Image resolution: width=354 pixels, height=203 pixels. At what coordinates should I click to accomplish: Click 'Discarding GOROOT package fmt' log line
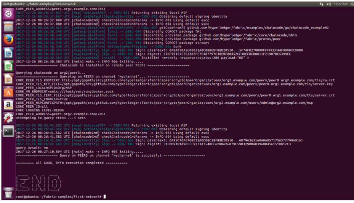[x=108, y=32]
